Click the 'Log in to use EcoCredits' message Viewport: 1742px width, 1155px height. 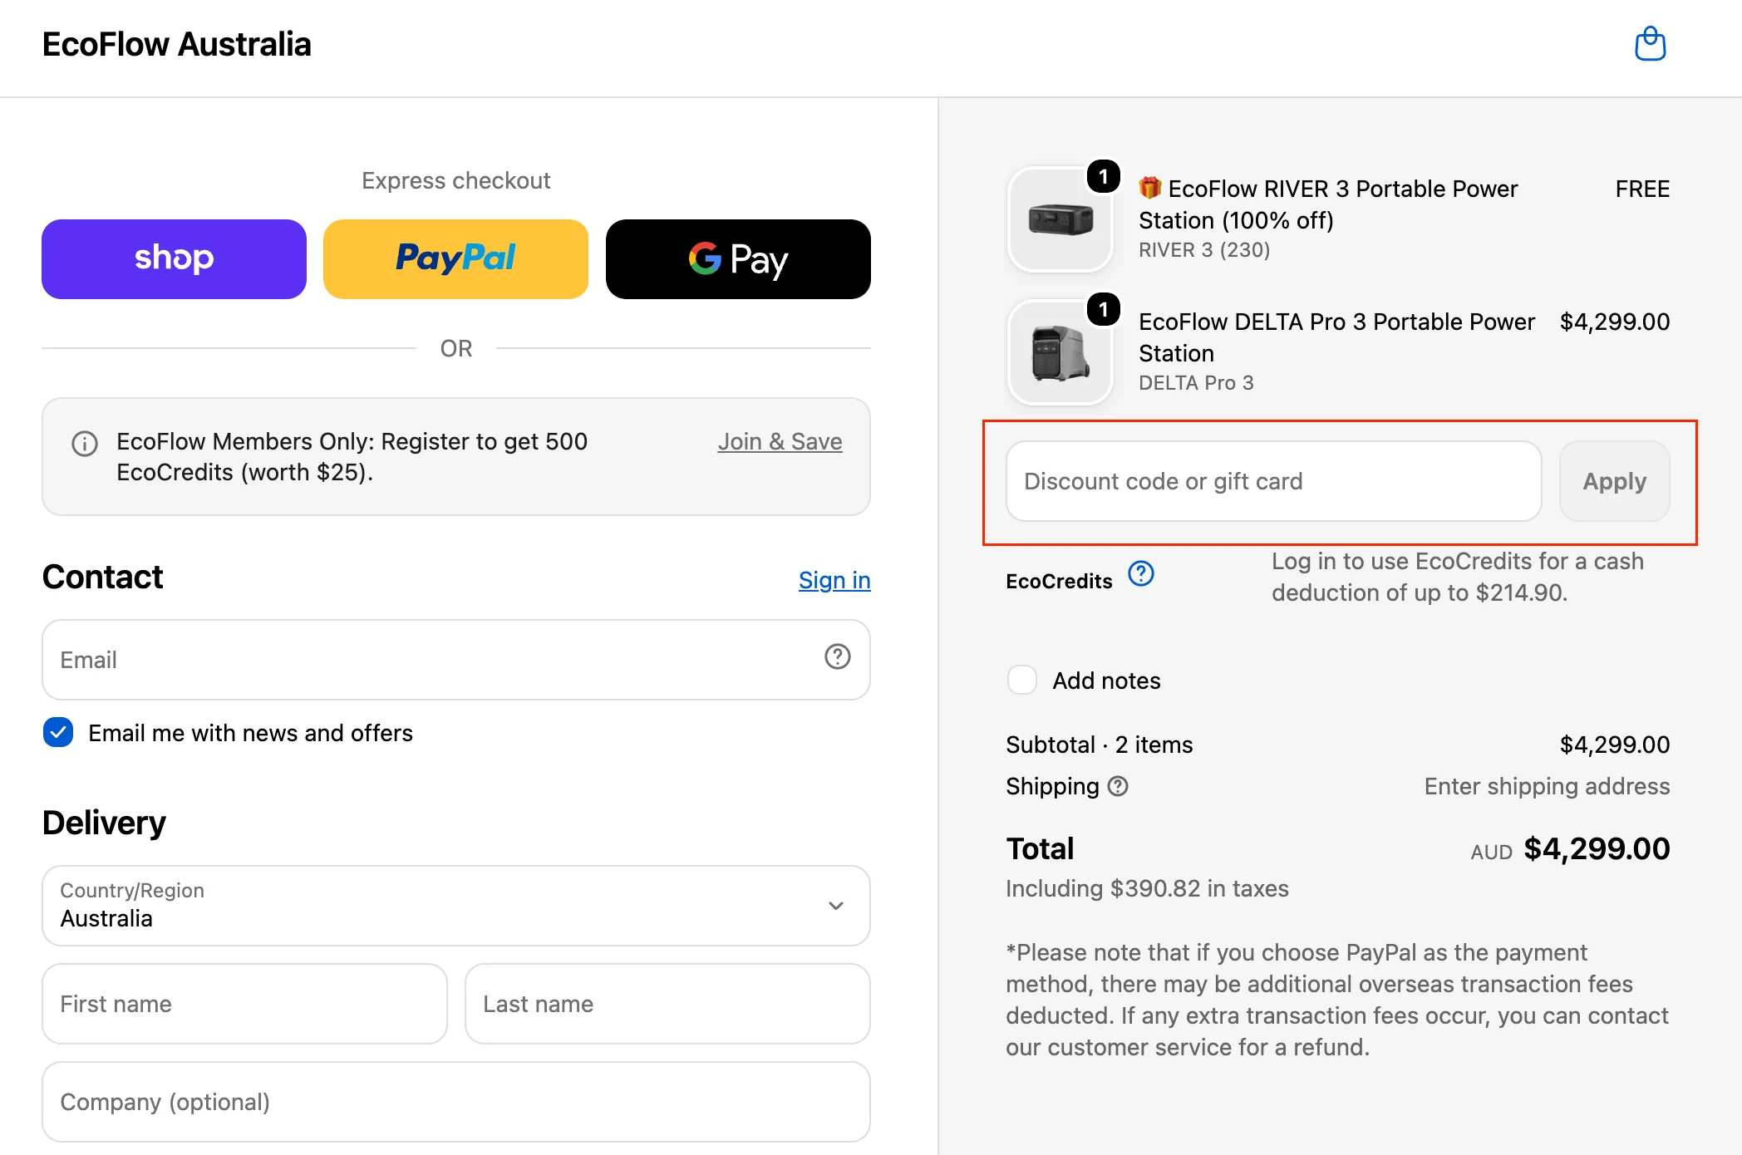tap(1458, 577)
